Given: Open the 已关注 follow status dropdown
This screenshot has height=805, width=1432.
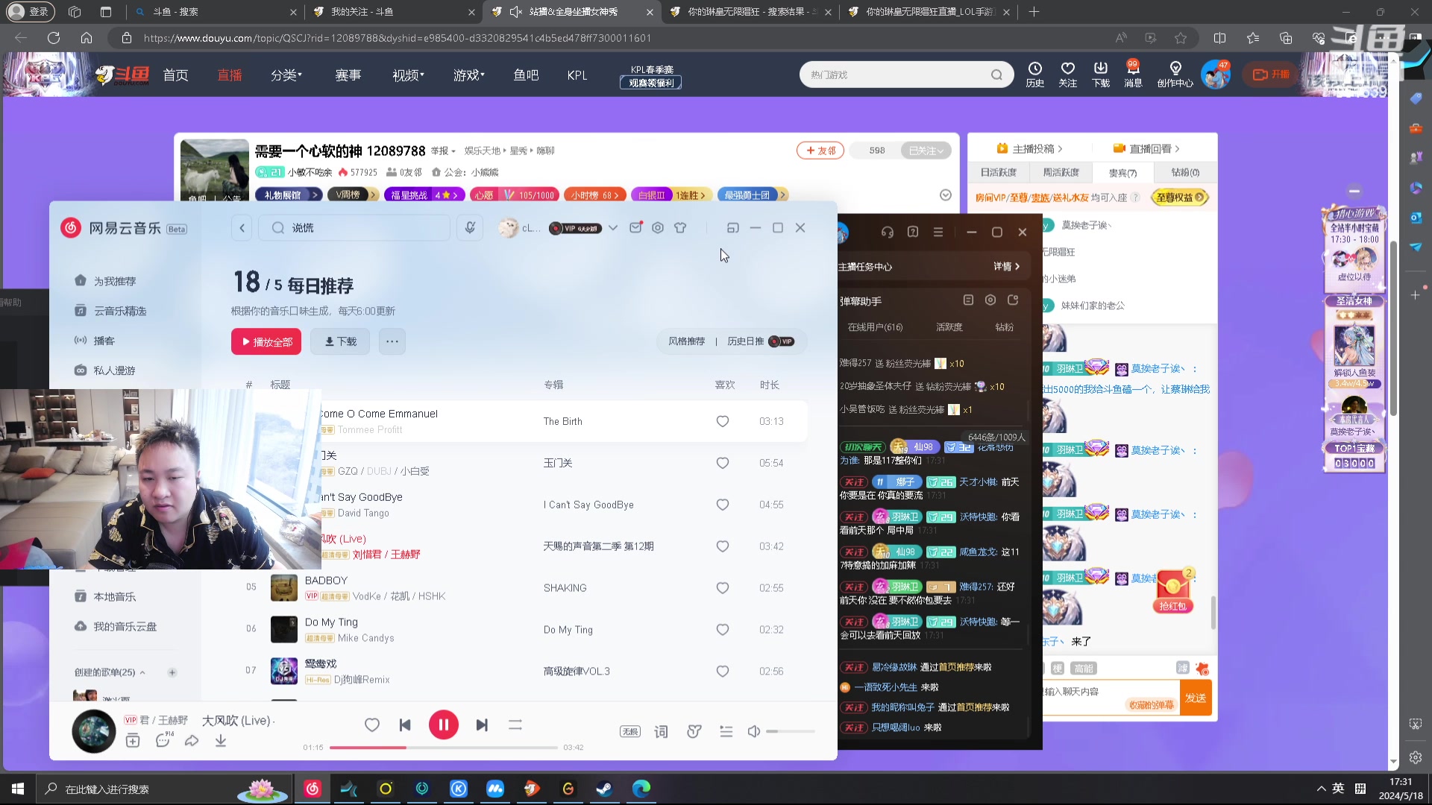Looking at the screenshot, I should click(926, 150).
